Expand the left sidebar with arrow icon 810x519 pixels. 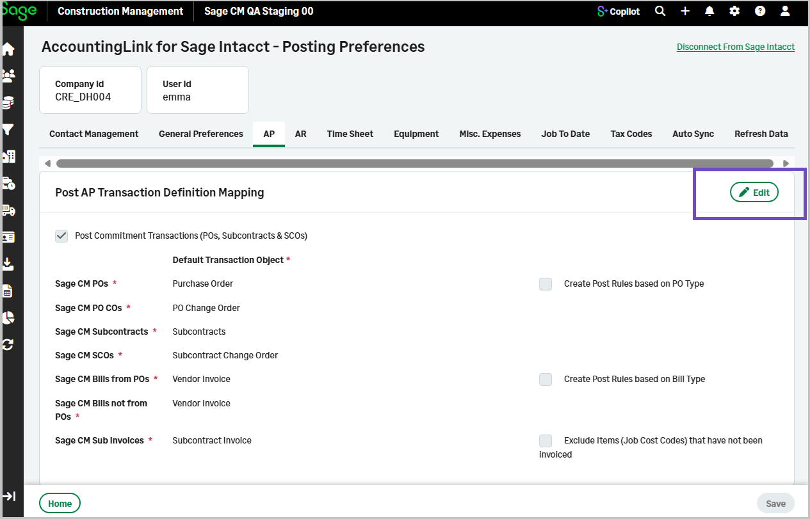[9, 497]
